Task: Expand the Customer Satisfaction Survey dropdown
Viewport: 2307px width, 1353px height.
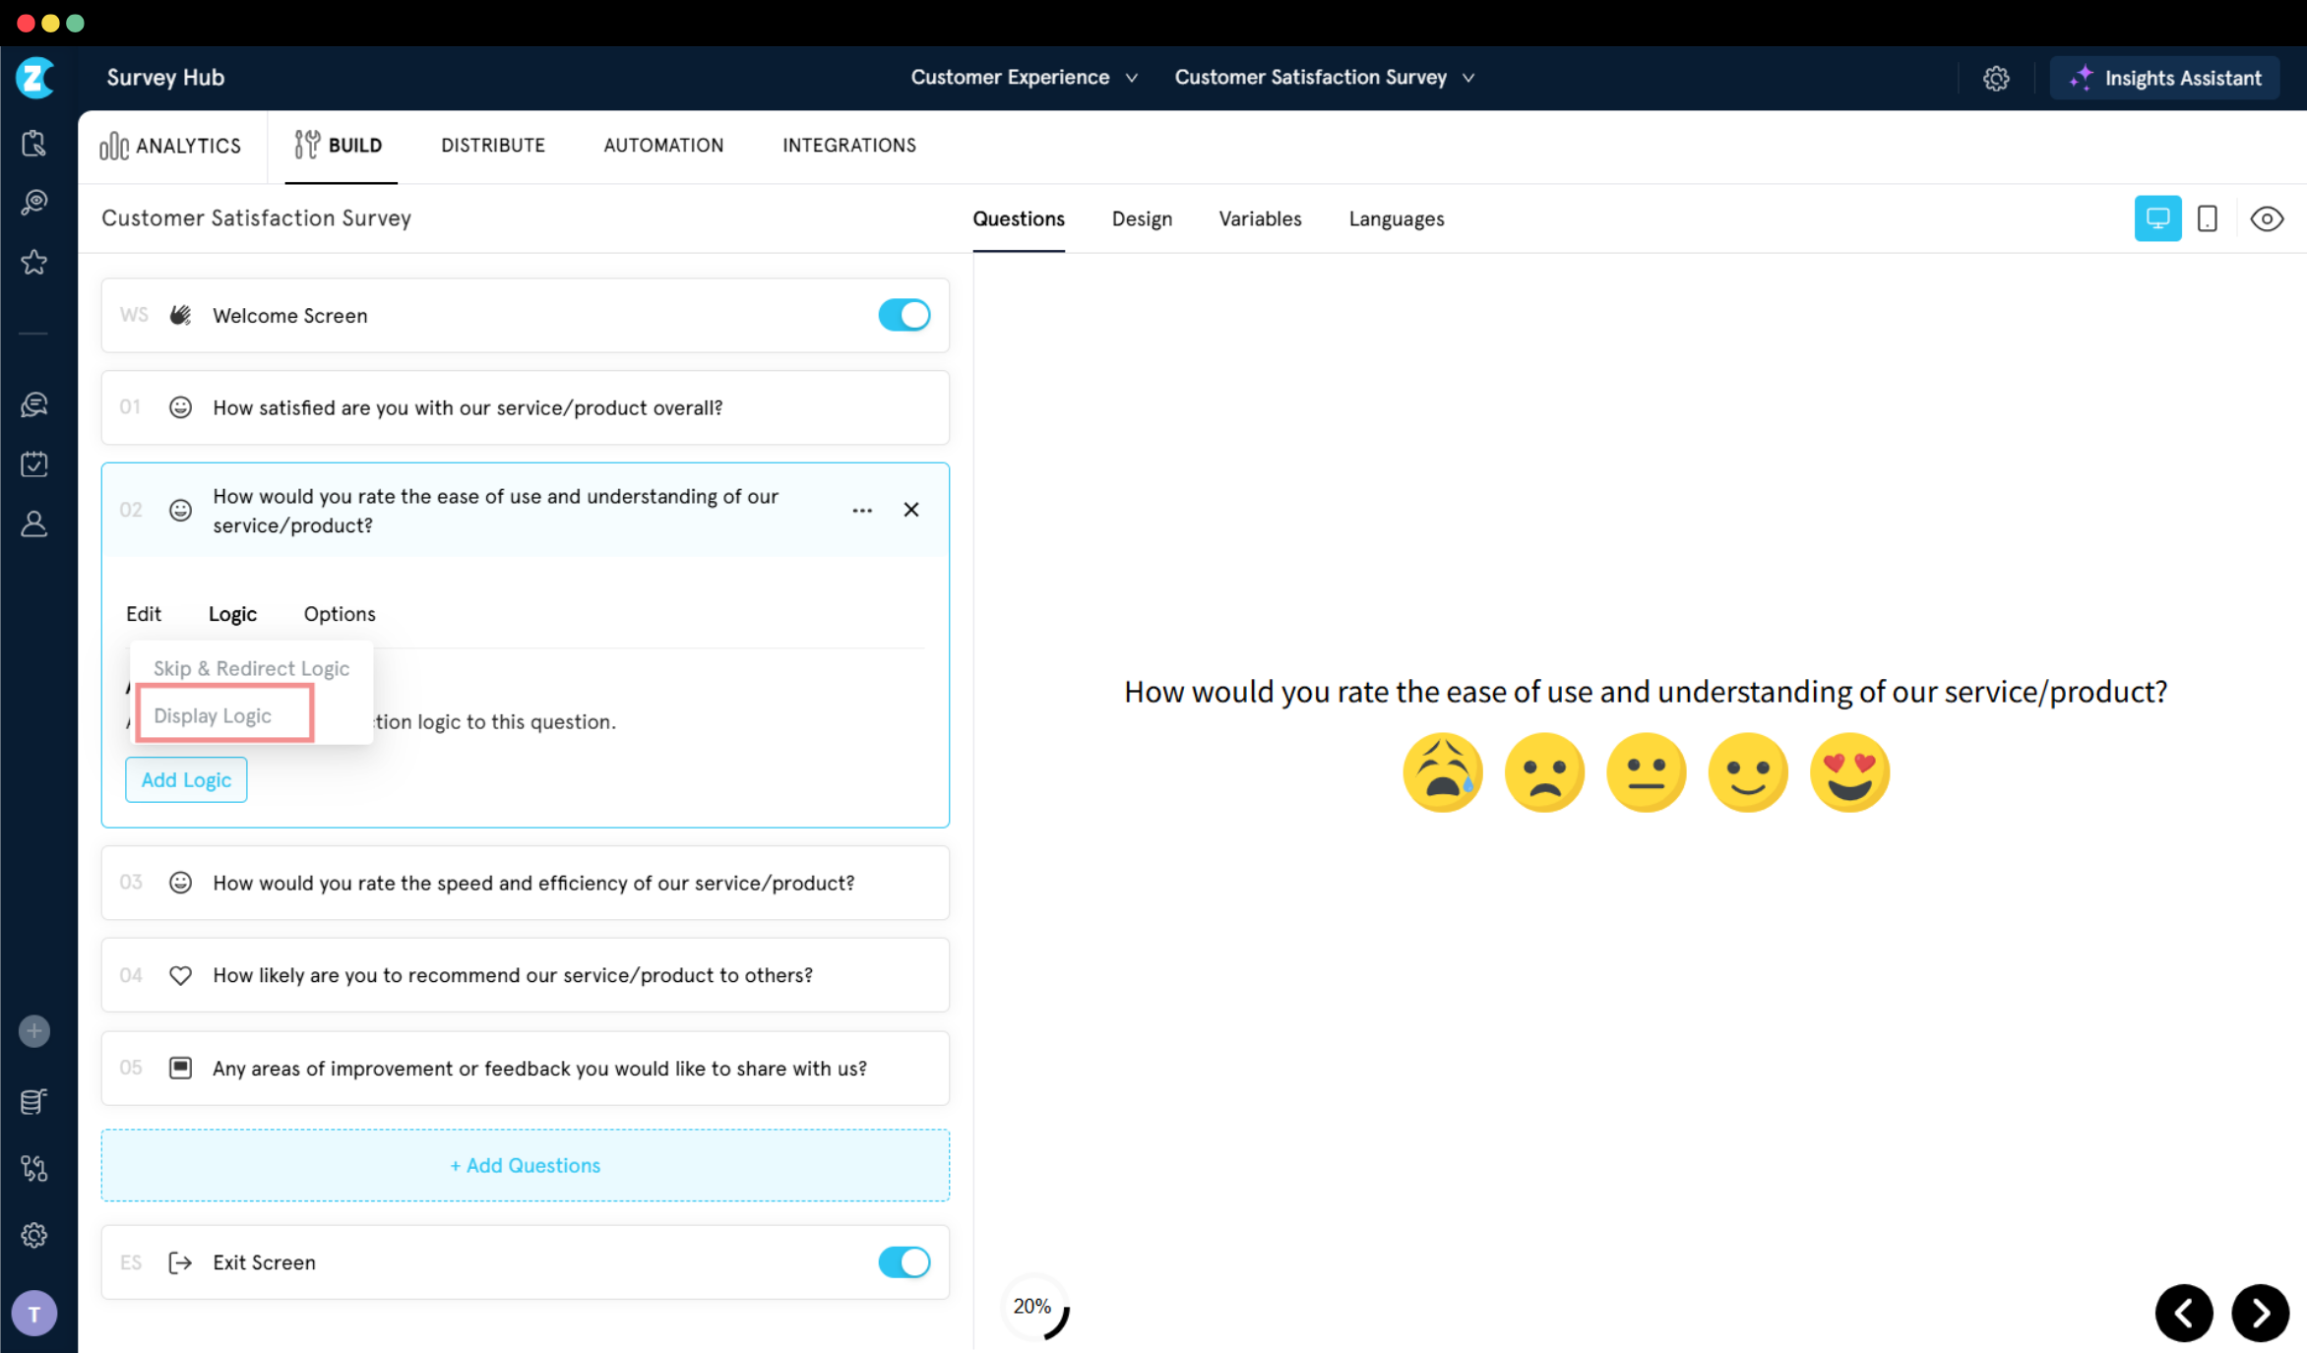Action: click(x=1324, y=77)
